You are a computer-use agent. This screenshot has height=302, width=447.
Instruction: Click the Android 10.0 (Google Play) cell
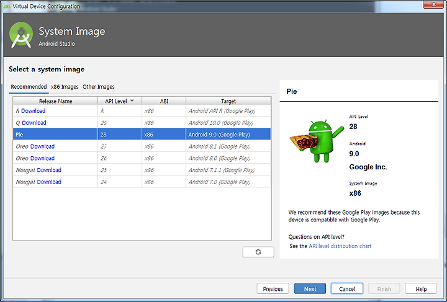click(x=228, y=123)
